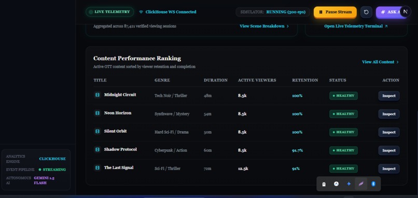The height and width of the screenshot is (198, 418).
Task: Select The Last Signal title text
Action: (x=119, y=167)
